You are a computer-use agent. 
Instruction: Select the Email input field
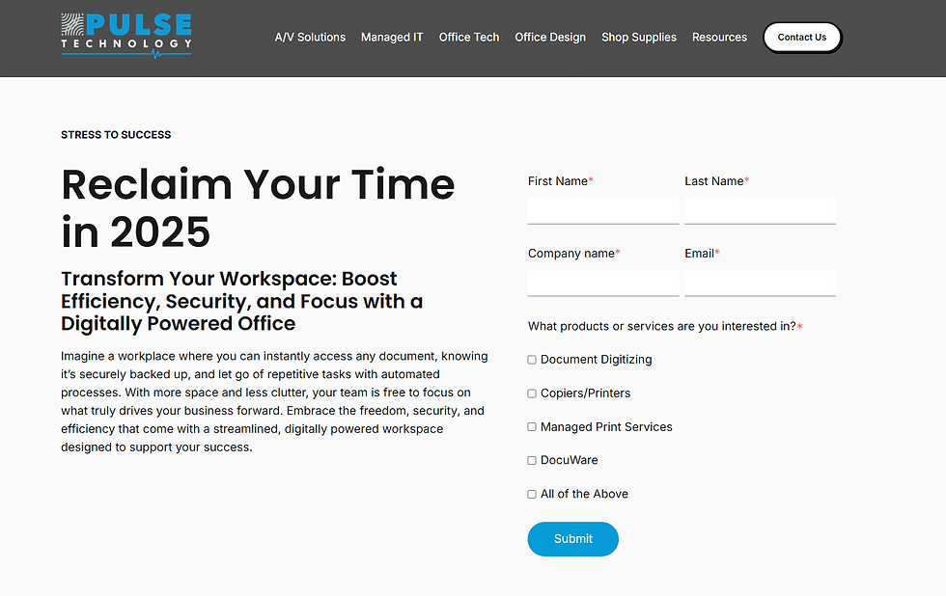tap(760, 282)
